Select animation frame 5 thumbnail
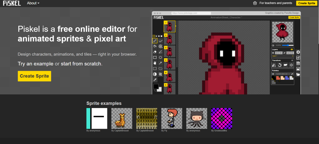319x144 pixels. pyautogui.click(x=169, y=76)
